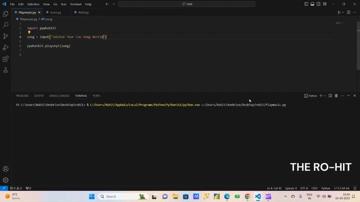Open Source Control view

pyautogui.click(x=6, y=36)
